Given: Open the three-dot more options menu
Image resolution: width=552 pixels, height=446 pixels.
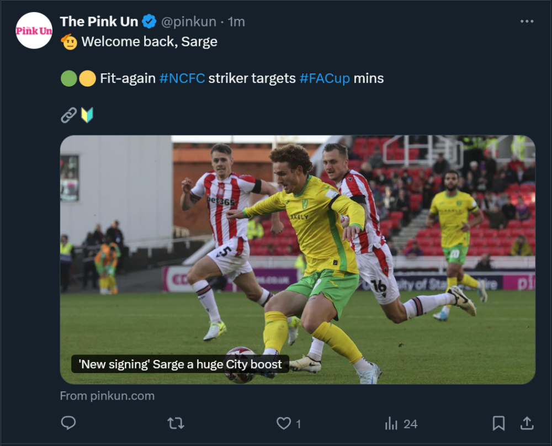Looking at the screenshot, I should coord(527,22).
